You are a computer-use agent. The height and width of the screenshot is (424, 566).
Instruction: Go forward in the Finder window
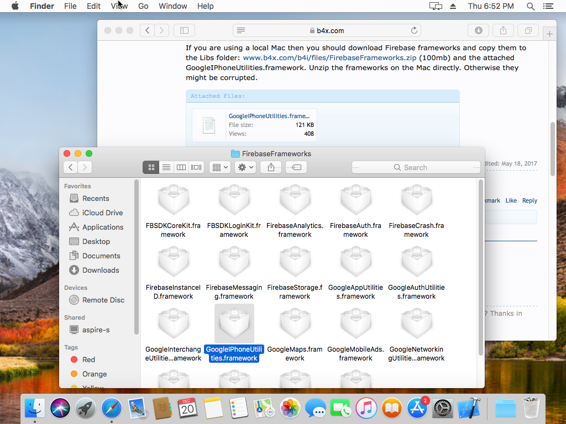point(85,167)
